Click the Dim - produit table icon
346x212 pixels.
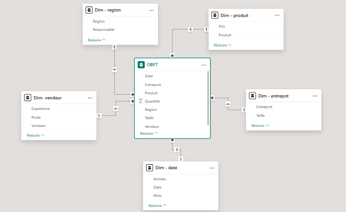(x=215, y=15)
